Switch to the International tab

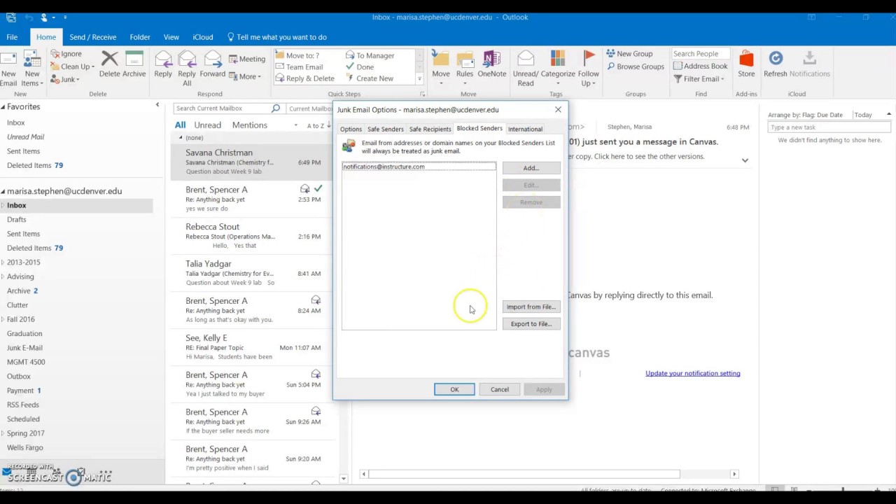tap(525, 129)
